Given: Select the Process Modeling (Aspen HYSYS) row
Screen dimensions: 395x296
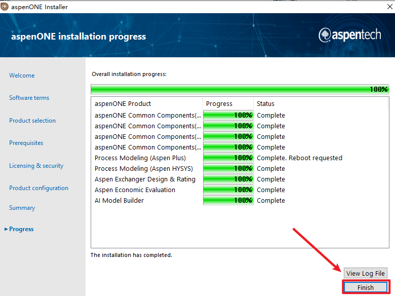Looking at the screenshot, I should point(143,169).
